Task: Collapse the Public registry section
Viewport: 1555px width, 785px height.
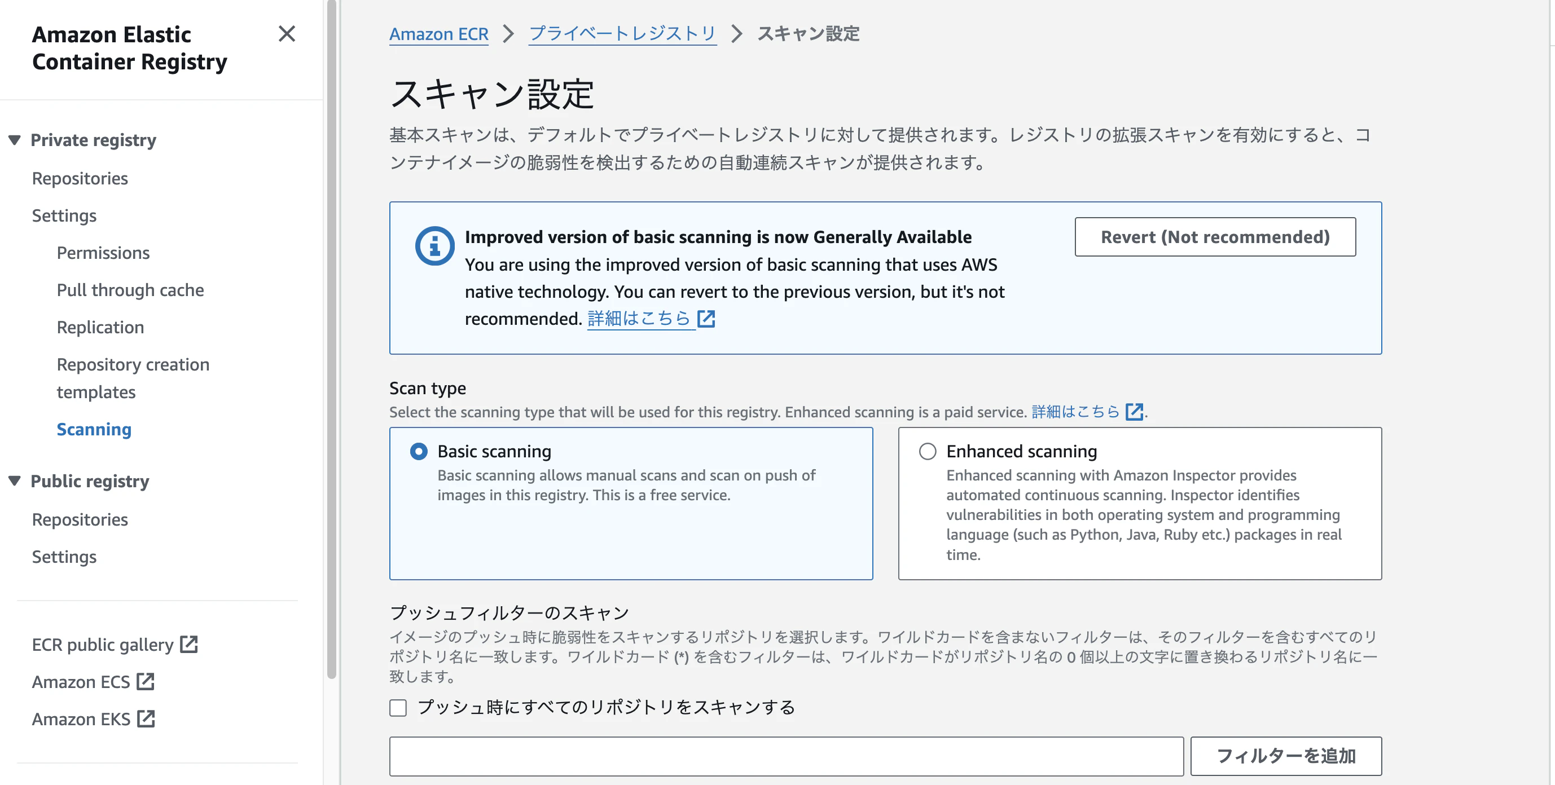Action: coord(15,481)
